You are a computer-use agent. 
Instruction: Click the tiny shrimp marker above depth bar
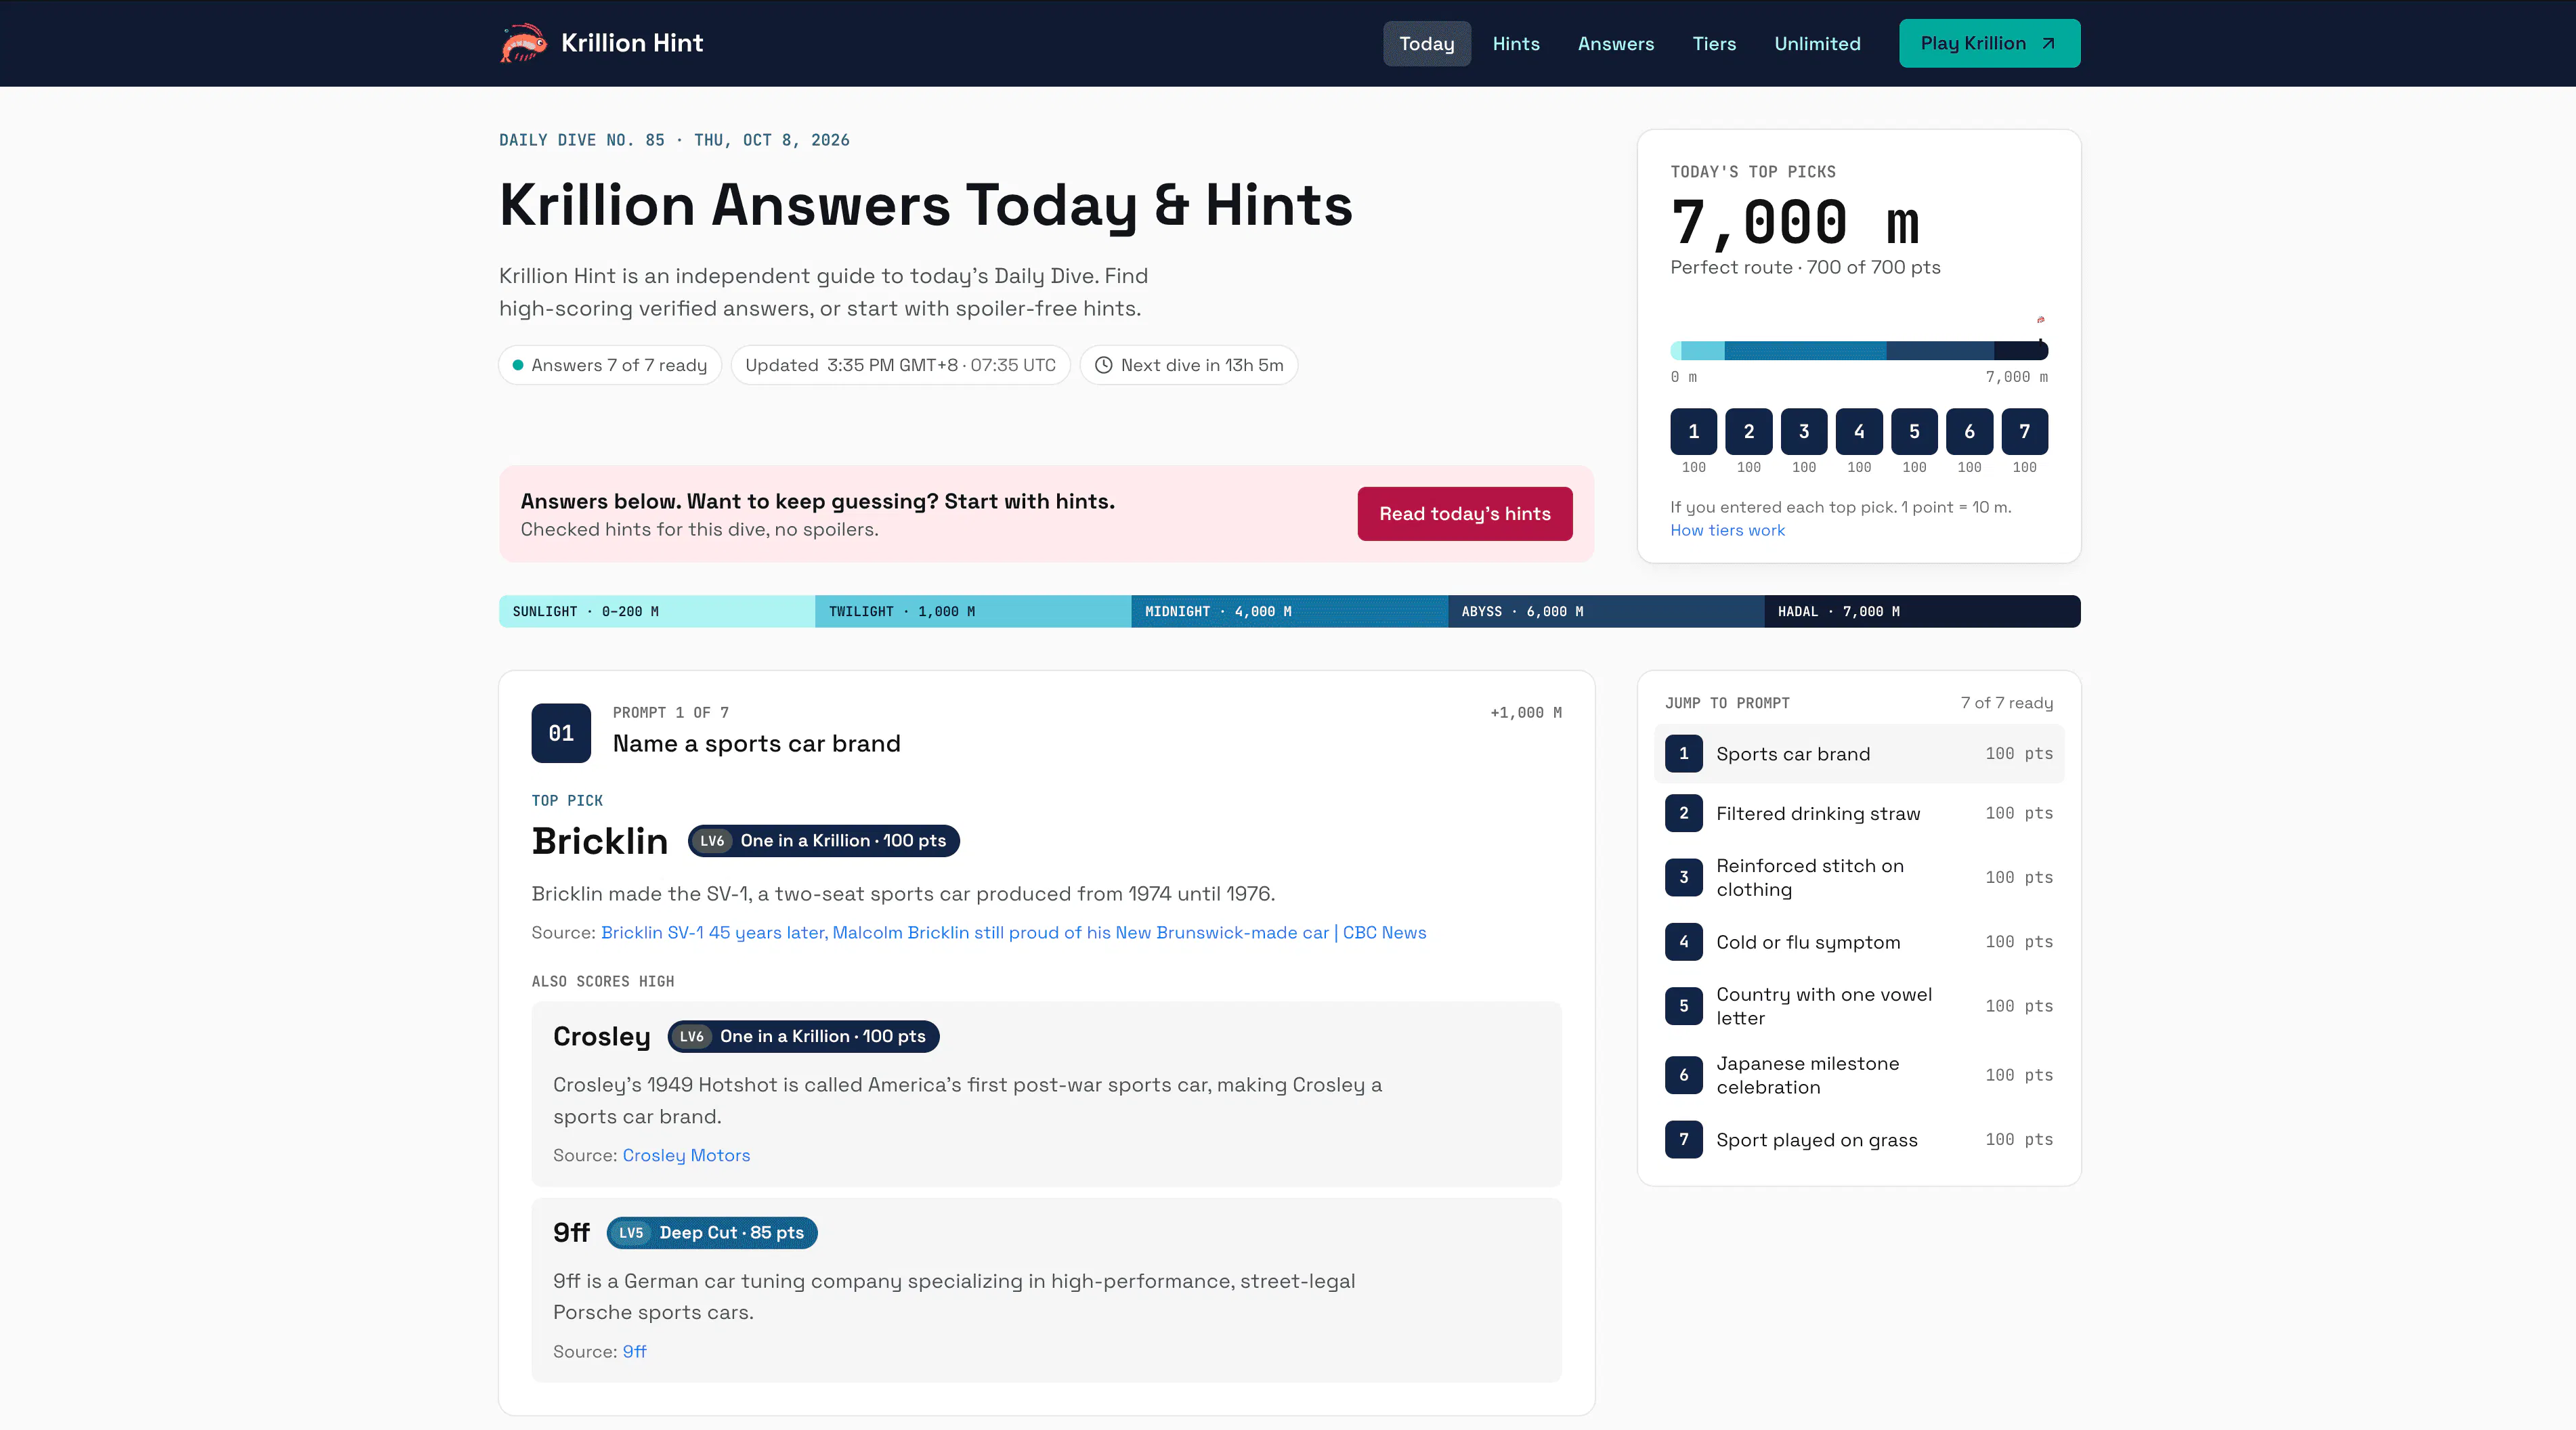pyautogui.click(x=2040, y=320)
